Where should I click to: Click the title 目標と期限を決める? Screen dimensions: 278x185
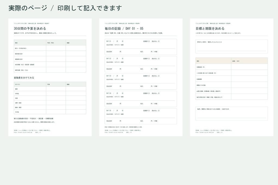(210, 28)
